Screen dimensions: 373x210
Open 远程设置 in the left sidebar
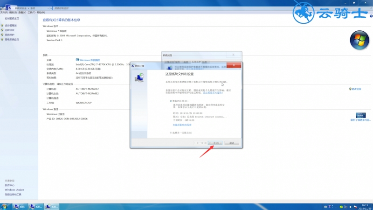pyautogui.click(x=9, y=30)
